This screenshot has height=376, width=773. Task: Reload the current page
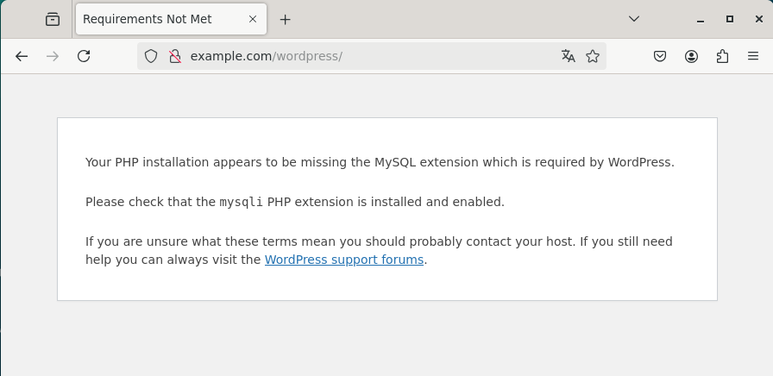tap(84, 56)
